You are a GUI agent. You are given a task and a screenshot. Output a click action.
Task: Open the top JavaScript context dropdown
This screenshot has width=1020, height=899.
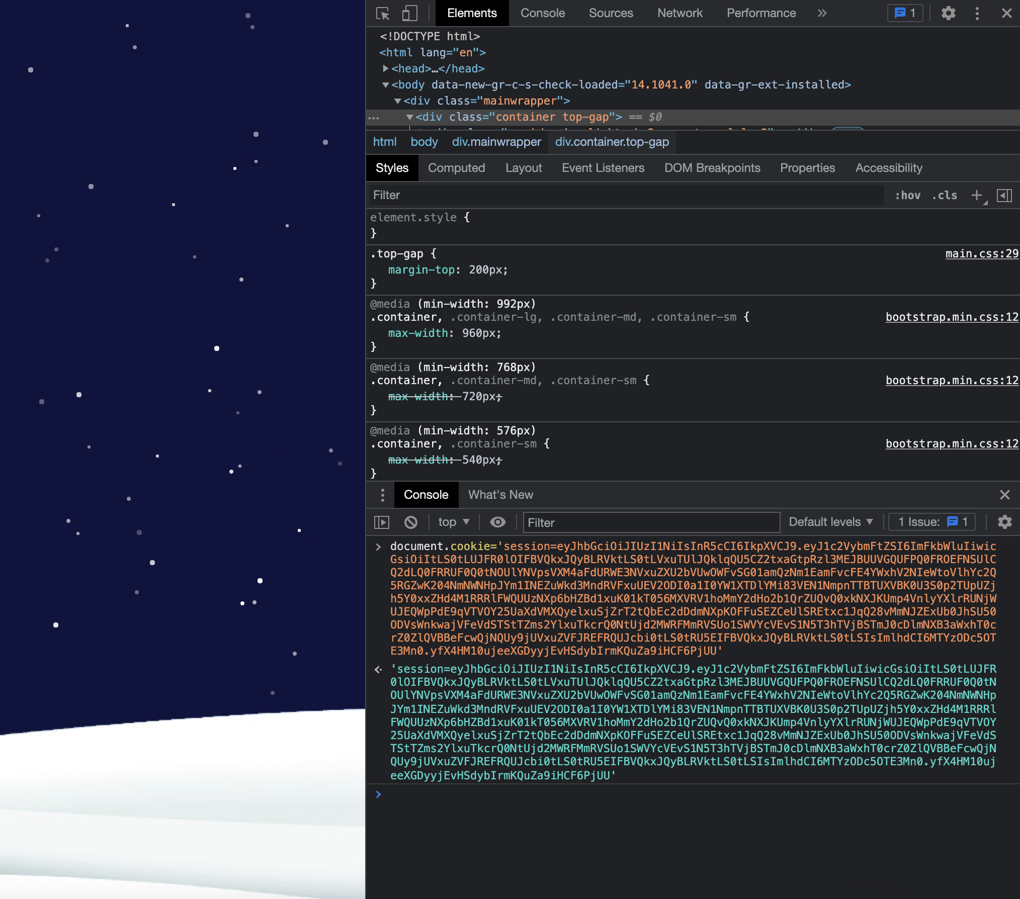453,522
